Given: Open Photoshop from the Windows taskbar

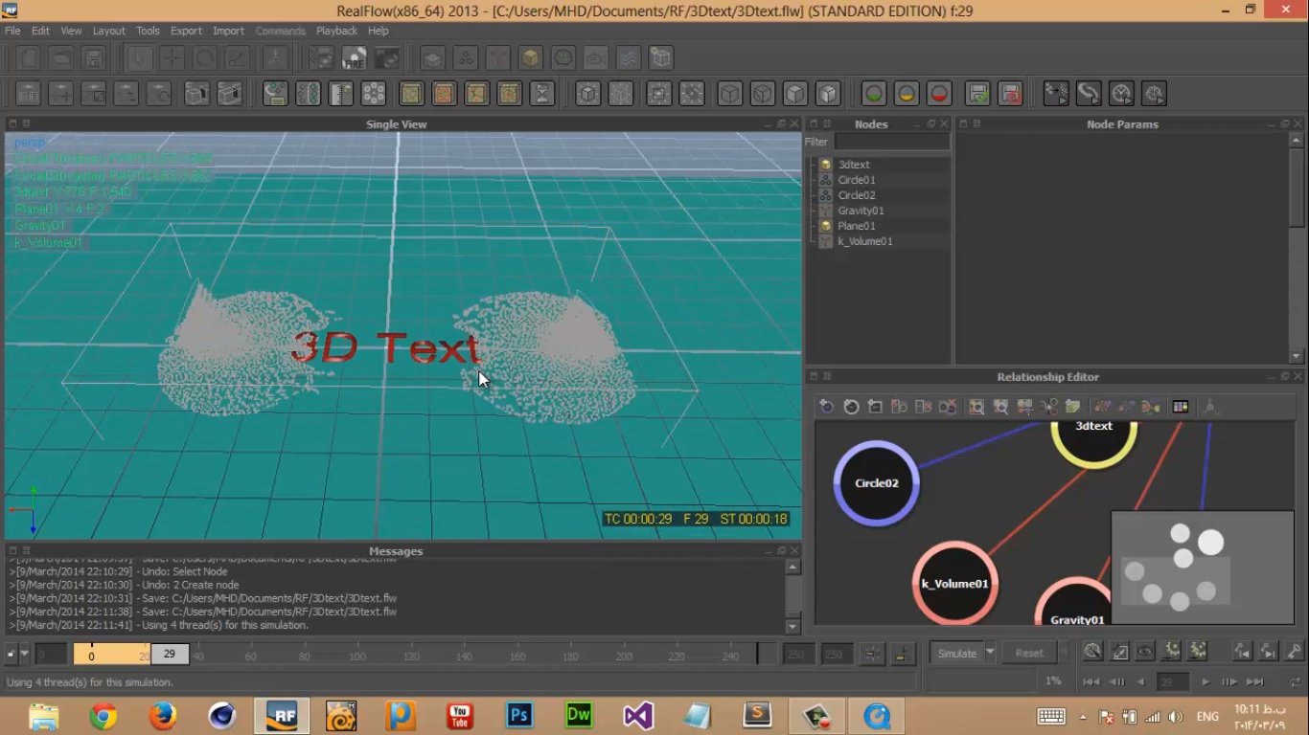Looking at the screenshot, I should 519,715.
